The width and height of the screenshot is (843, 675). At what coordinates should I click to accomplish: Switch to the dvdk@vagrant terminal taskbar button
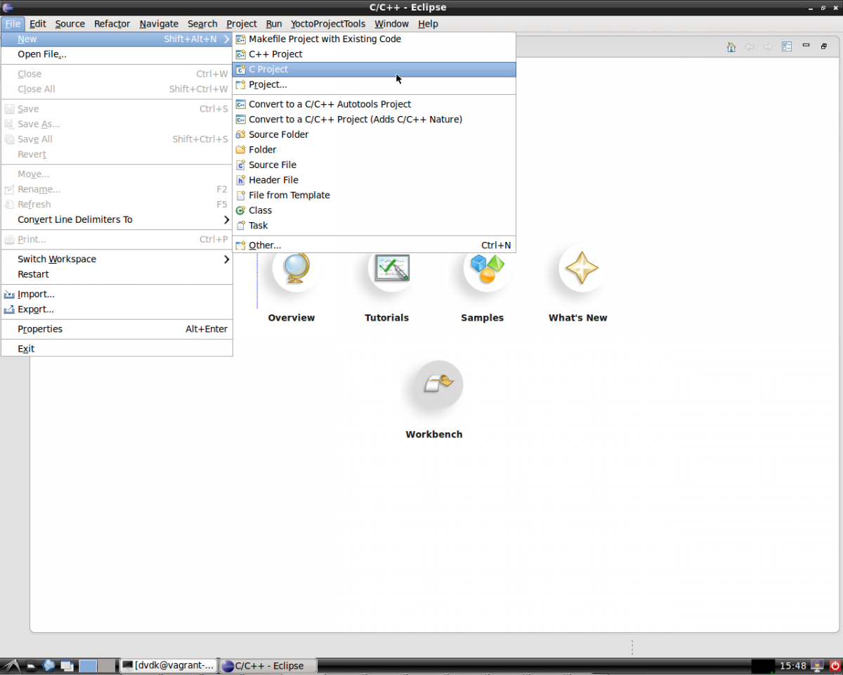[168, 665]
